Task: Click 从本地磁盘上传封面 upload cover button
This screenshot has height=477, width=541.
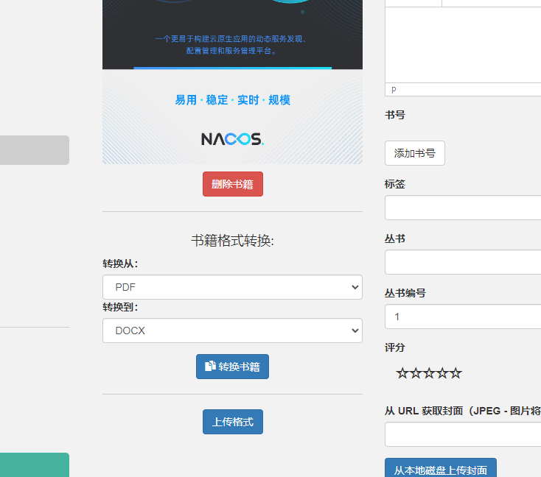Action: [x=441, y=468]
